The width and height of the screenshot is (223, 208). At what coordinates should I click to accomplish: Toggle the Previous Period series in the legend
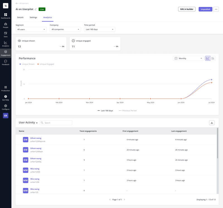[128, 110]
